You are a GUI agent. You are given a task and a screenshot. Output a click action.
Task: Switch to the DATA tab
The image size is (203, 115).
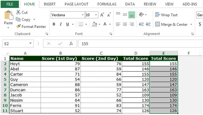click(x=130, y=4)
